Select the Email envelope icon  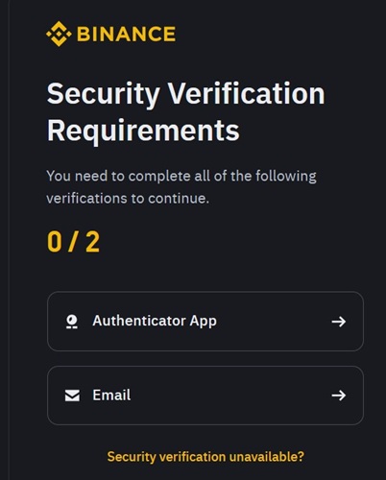tap(72, 396)
